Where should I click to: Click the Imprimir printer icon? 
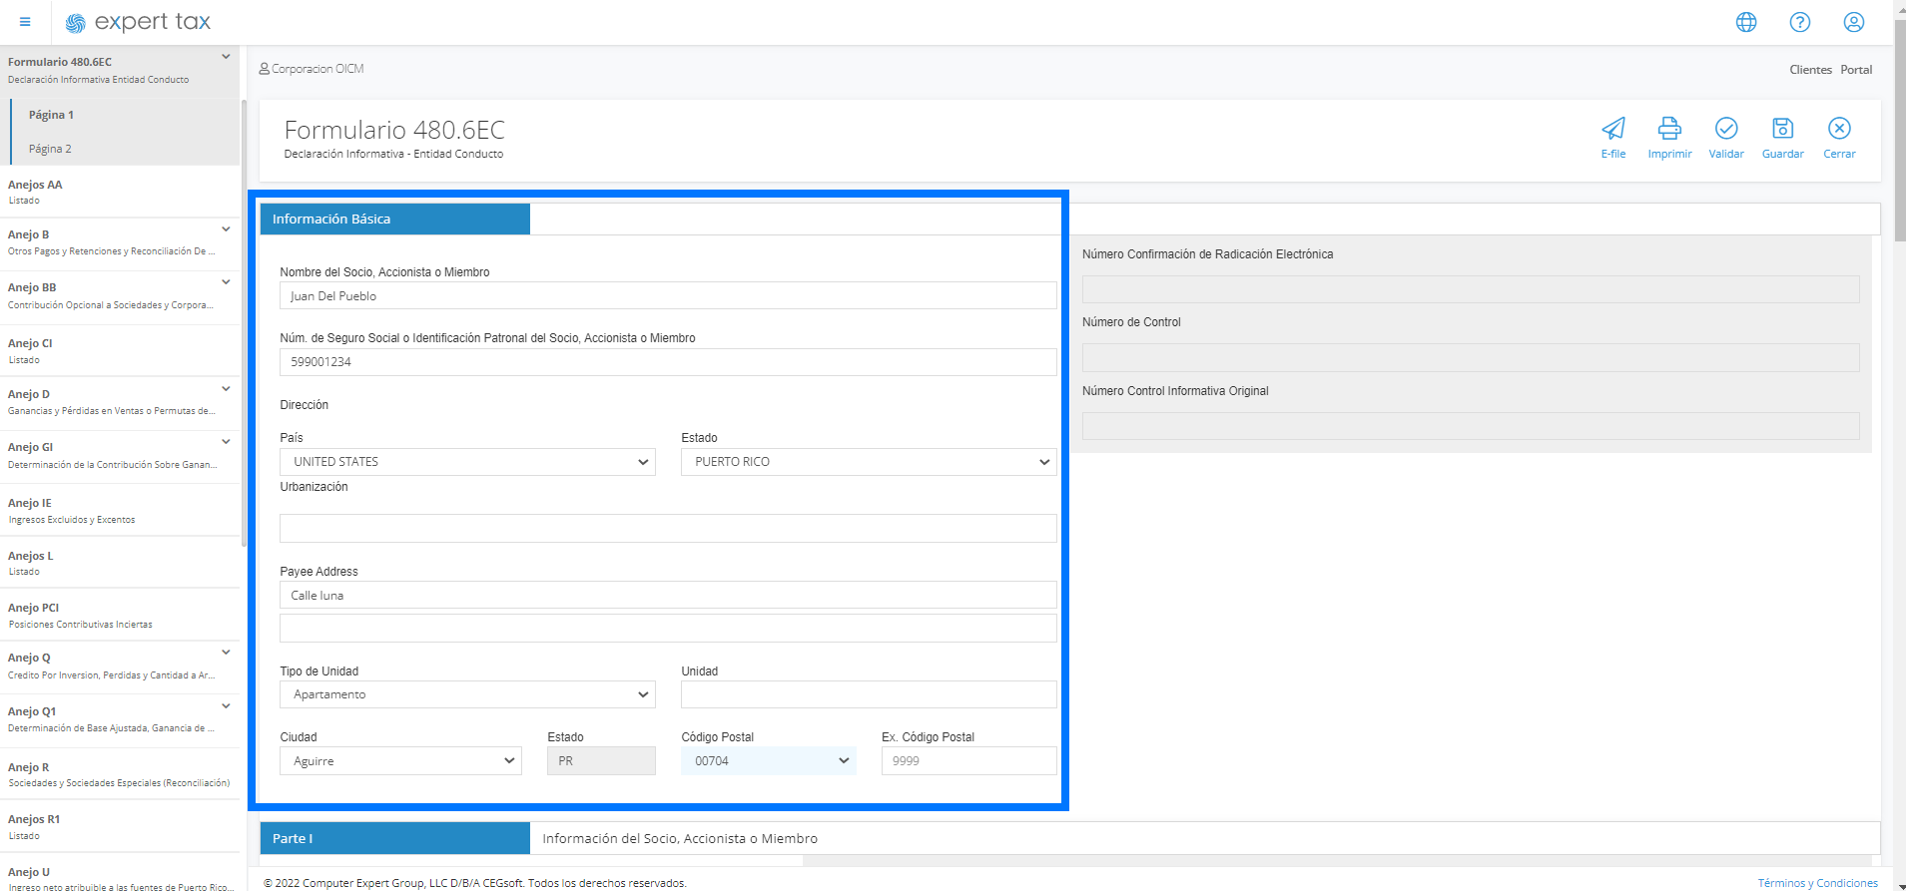[1669, 129]
